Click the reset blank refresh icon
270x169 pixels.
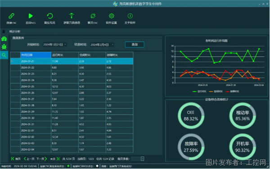50,16
